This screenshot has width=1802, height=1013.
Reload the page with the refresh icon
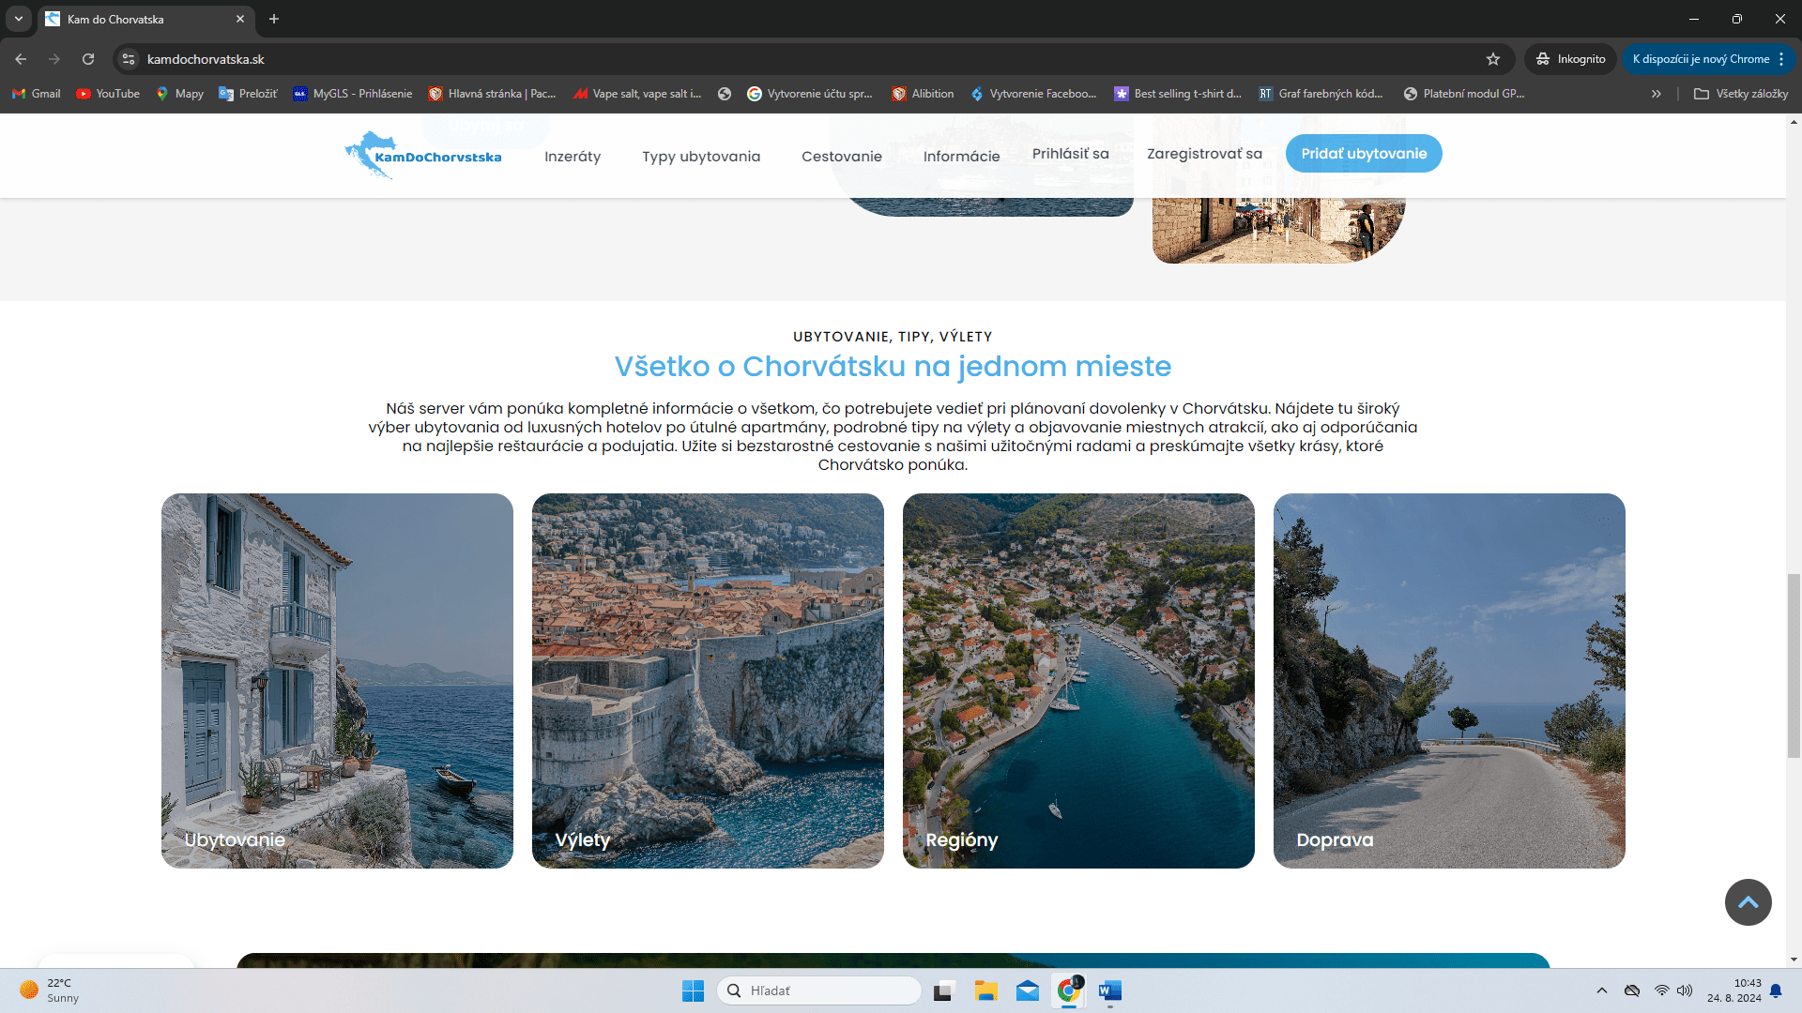pyautogui.click(x=88, y=59)
